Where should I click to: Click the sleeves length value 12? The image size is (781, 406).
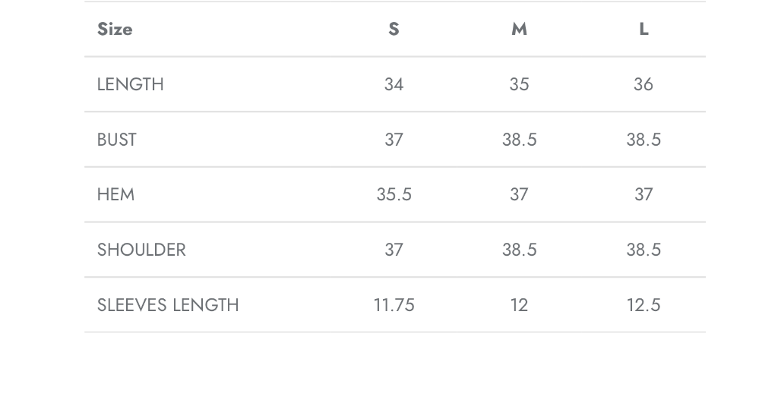click(x=519, y=305)
